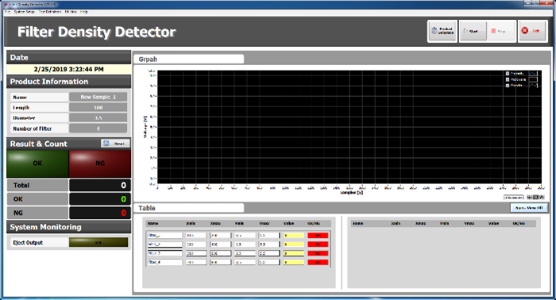Click the Xmin field of Filter_2 row
This screenshot has width=556, height=300.
click(195, 244)
